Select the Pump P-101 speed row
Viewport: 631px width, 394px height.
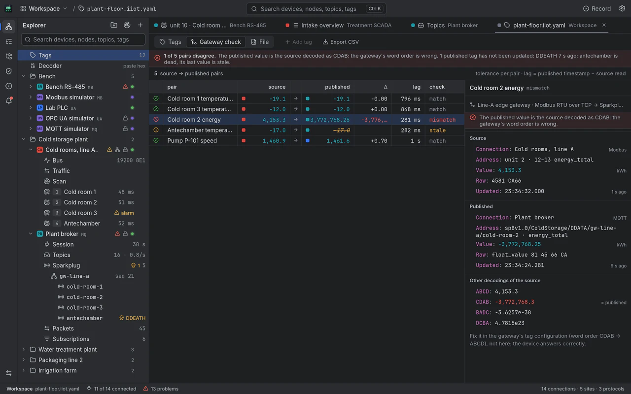(307, 141)
